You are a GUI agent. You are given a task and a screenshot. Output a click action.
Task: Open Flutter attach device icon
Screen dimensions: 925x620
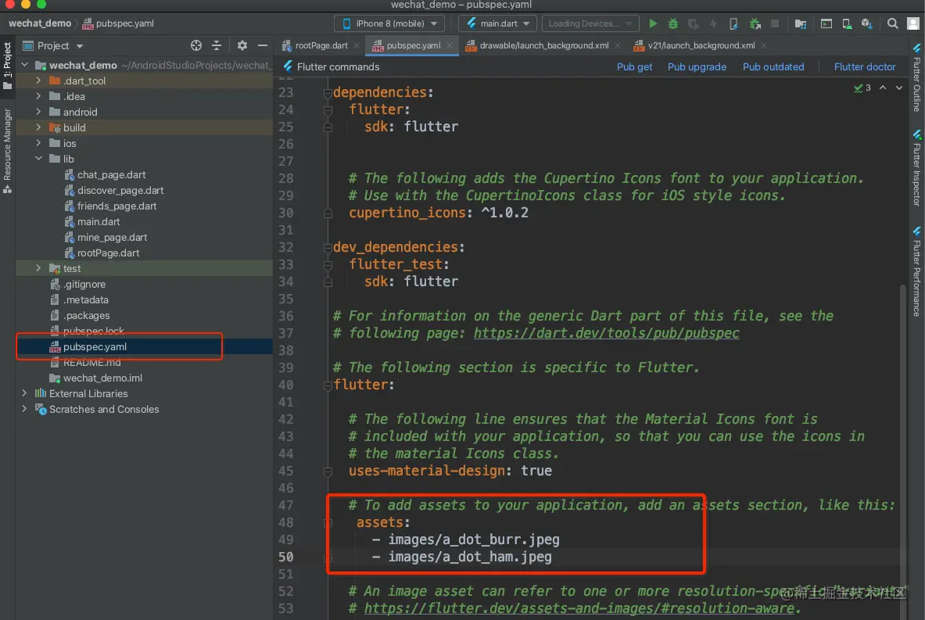[733, 23]
